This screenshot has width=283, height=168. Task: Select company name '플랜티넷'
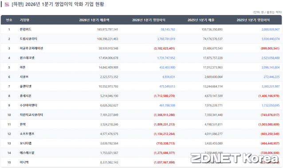click(x=26, y=86)
